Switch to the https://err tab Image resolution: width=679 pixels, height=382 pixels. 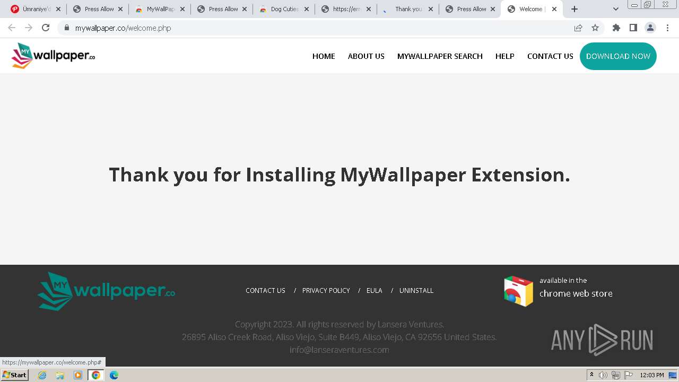(x=346, y=9)
